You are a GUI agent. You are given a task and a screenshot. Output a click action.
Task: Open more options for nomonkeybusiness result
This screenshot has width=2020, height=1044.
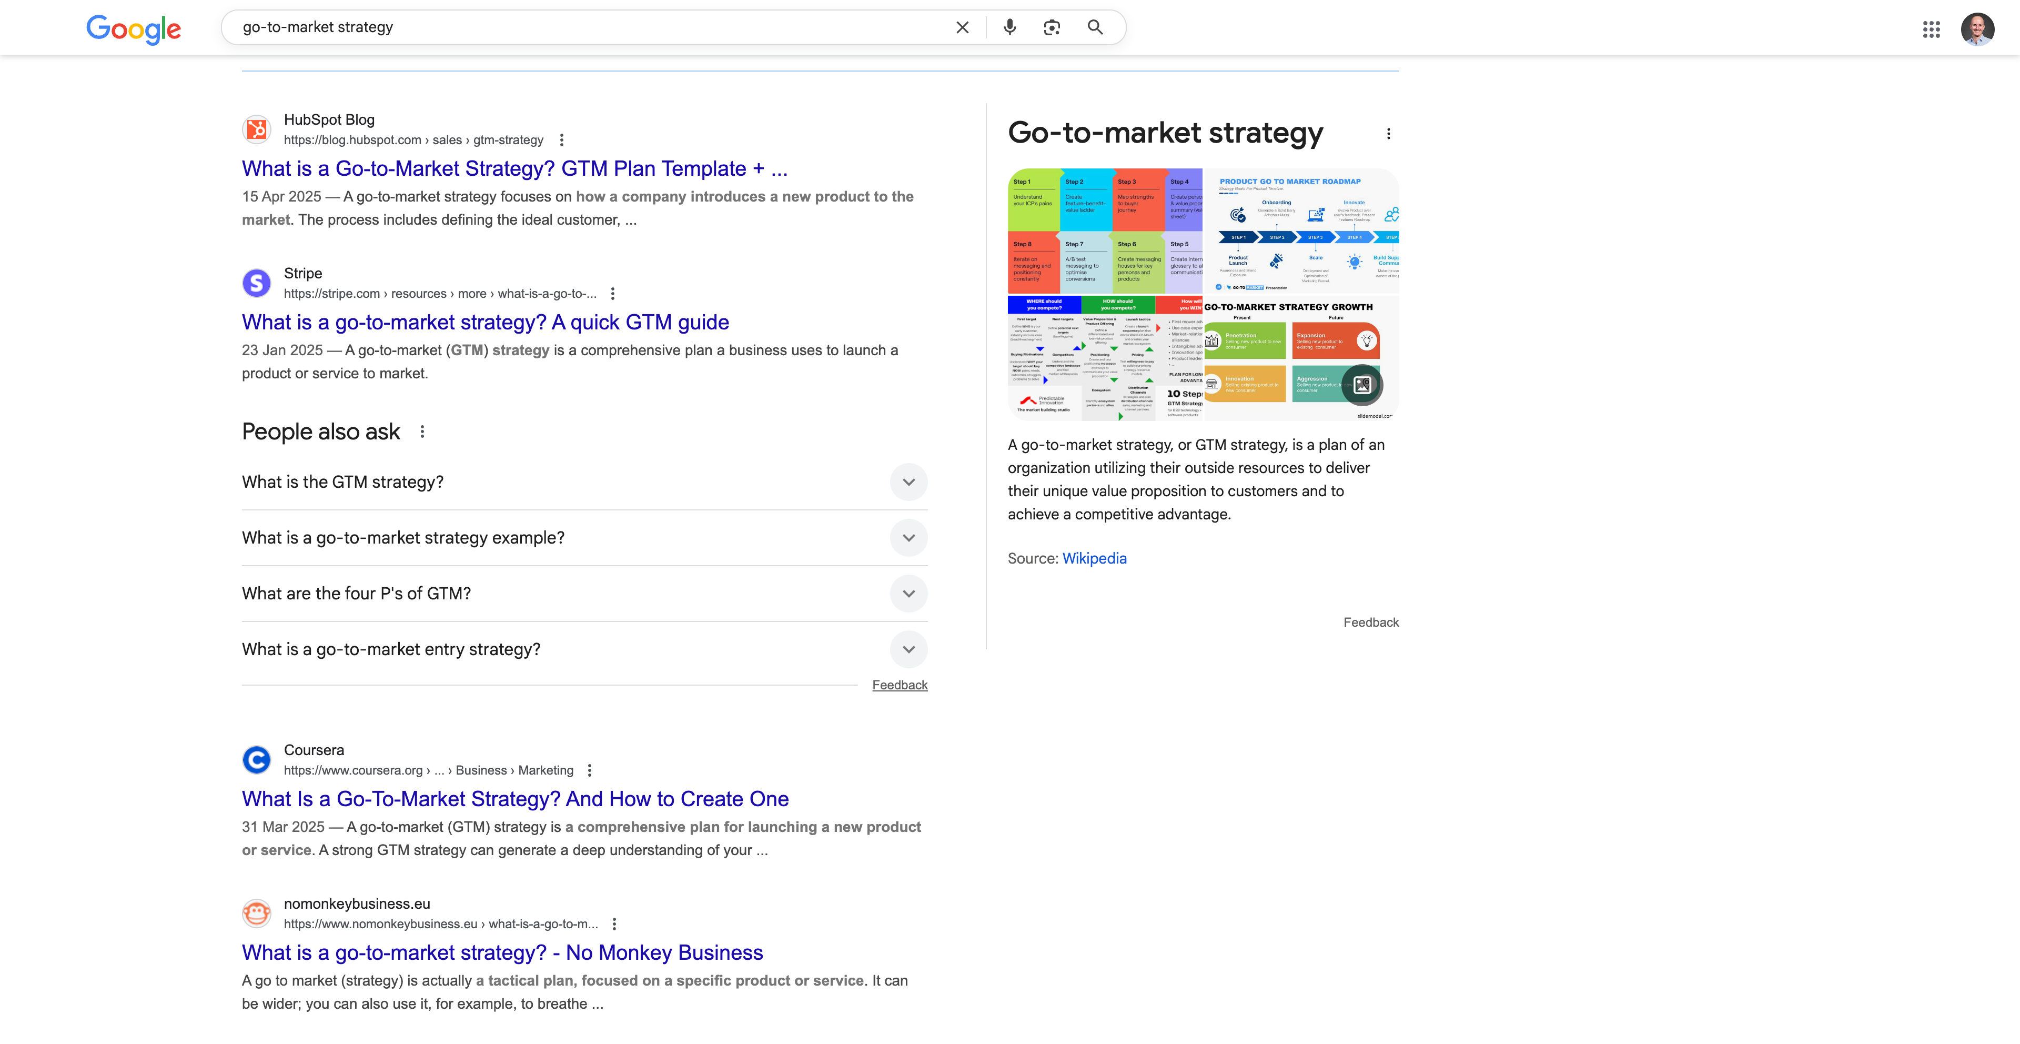(615, 925)
